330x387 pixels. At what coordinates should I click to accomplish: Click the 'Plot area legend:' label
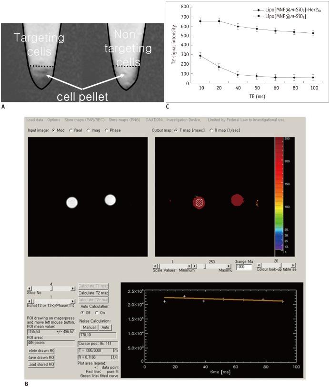92,363
